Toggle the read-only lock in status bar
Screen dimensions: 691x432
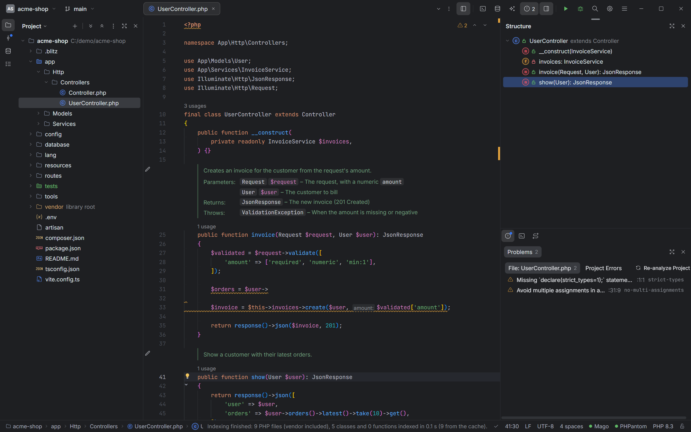682,426
